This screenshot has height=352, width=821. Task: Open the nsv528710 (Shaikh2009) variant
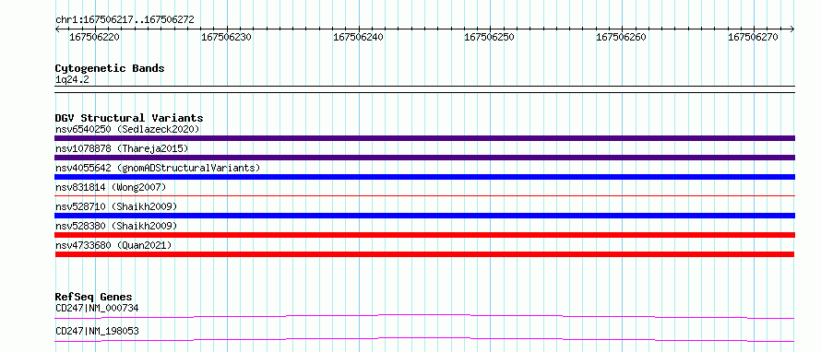(116, 206)
